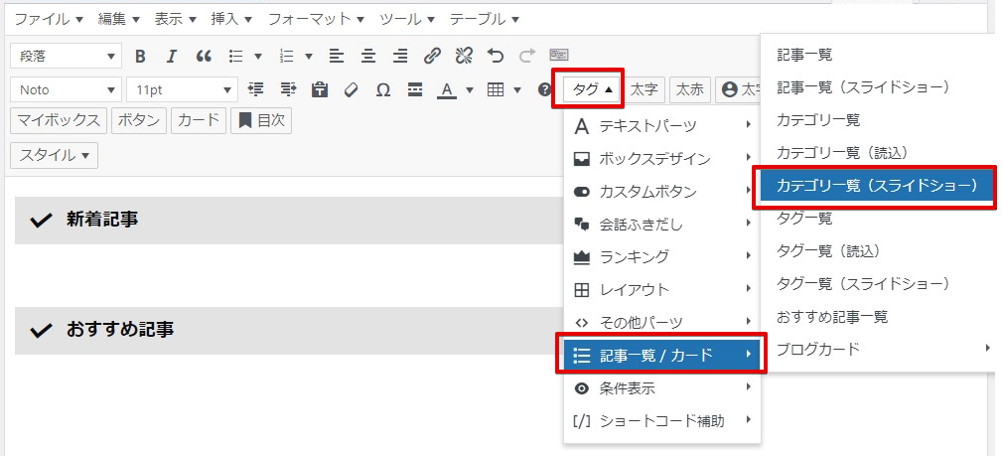Click the undo arrow icon
Screen dimensions: 1002x456
[x=496, y=57]
